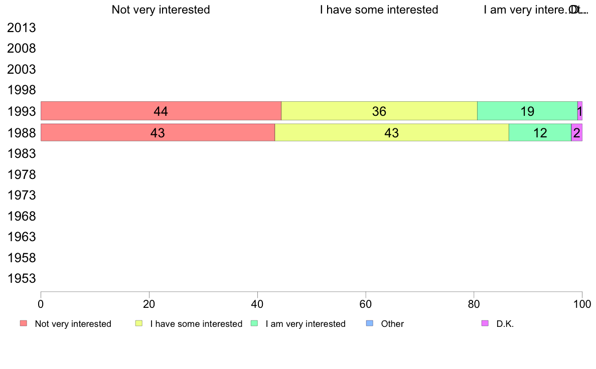Select the 1988 green bar segment labeled 12
This screenshot has height=369, width=596.
point(540,133)
